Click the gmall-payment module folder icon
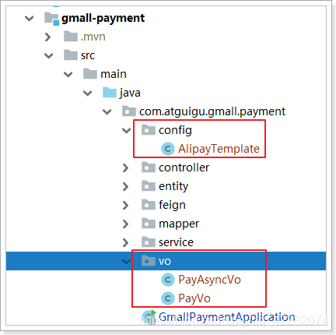The image size is (336, 335). [51, 19]
